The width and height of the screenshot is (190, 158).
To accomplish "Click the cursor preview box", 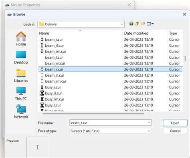I will point(38,147).
